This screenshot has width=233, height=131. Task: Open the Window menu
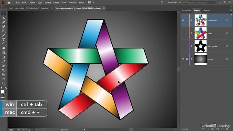72,3
